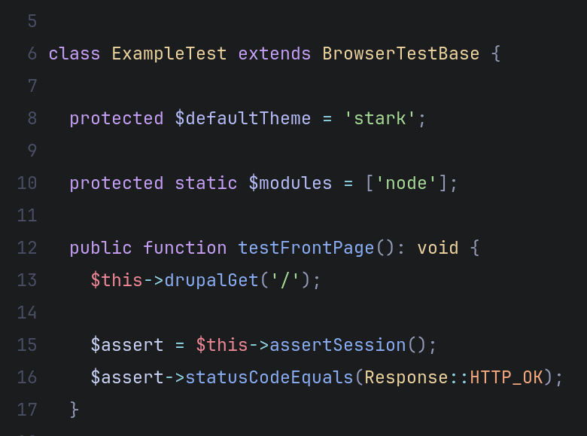Click the extends keyword
Image resolution: width=587 pixels, height=436 pixels.
pyautogui.click(x=274, y=54)
